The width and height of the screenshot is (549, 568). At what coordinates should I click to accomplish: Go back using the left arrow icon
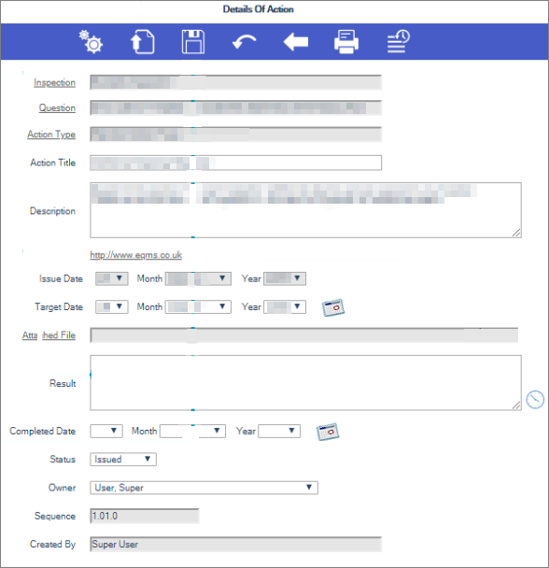point(296,42)
